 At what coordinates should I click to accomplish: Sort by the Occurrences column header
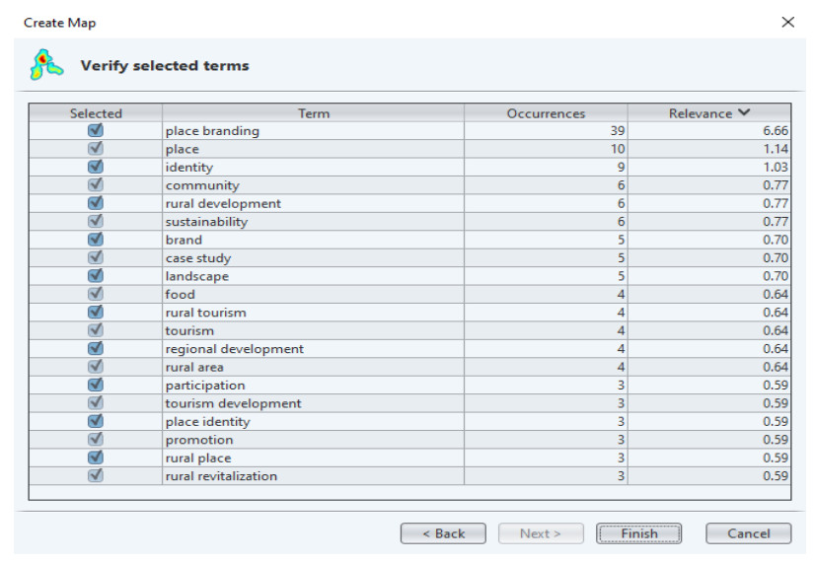coord(546,113)
